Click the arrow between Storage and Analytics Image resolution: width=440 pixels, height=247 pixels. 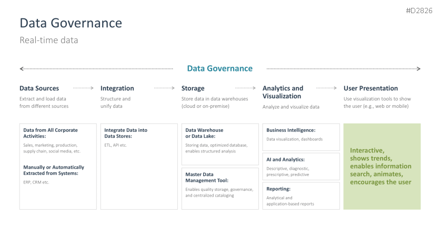[245, 88]
